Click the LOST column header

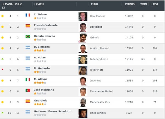click(x=155, y=4)
